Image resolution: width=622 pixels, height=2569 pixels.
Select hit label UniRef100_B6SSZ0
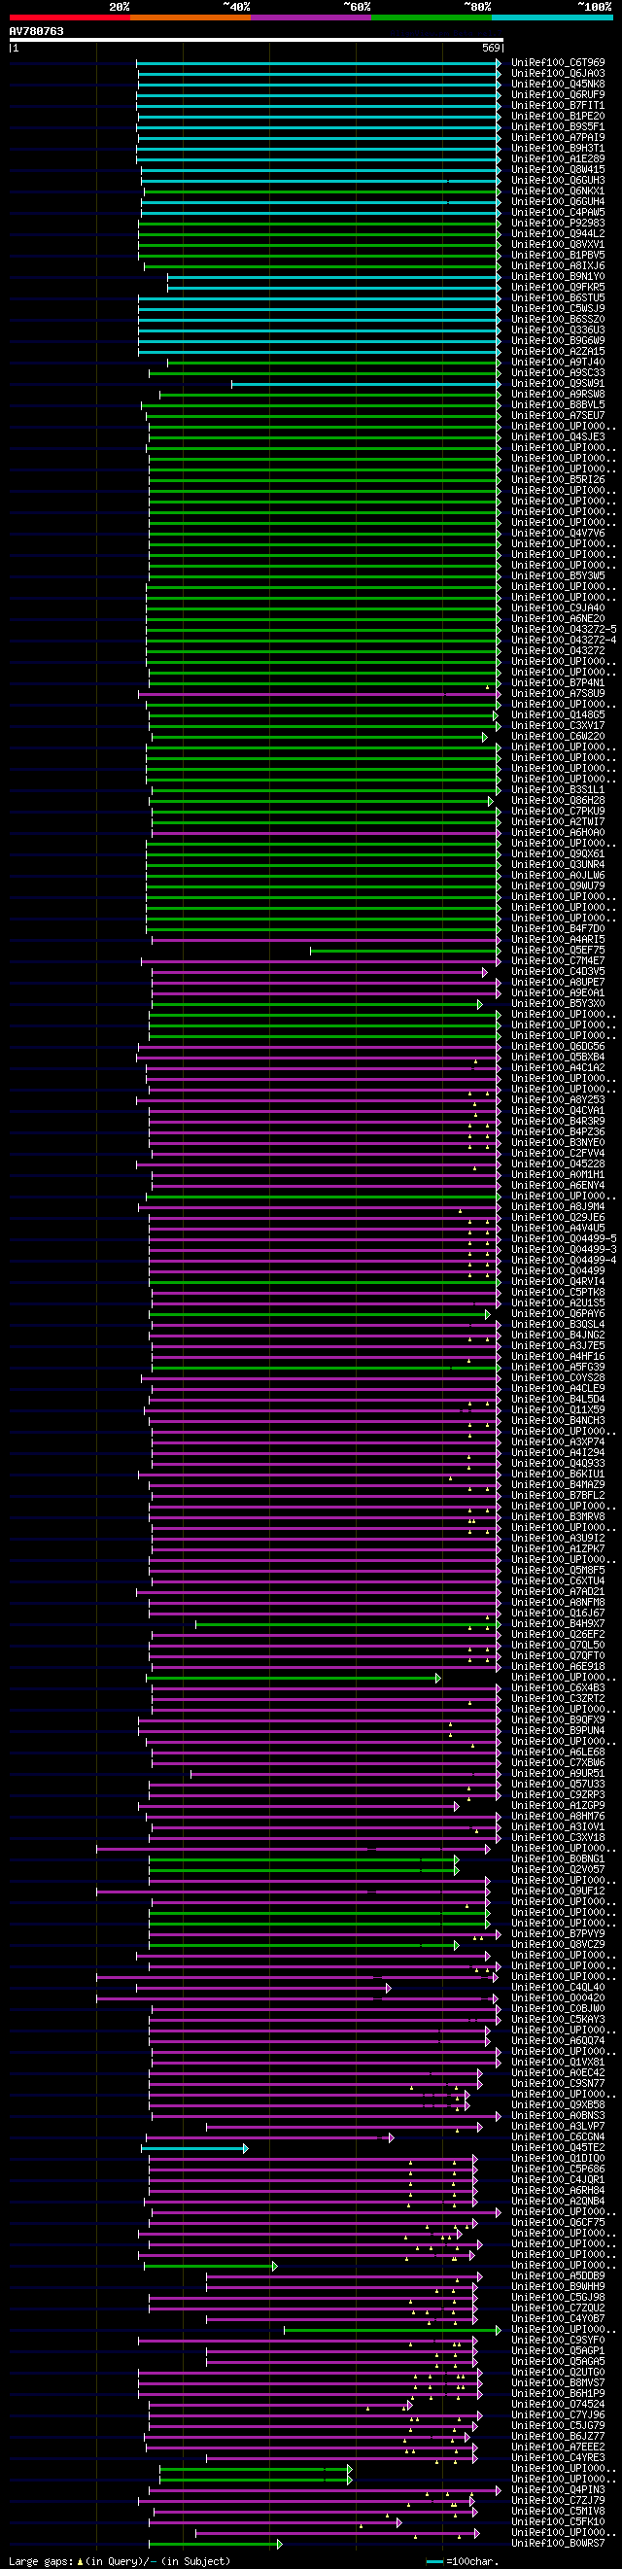tap(558, 319)
